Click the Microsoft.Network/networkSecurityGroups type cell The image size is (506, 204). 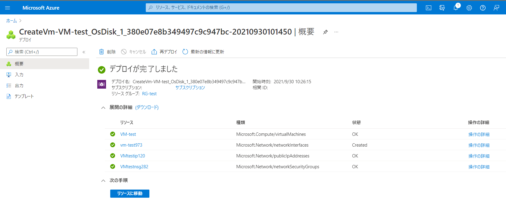point(278,167)
